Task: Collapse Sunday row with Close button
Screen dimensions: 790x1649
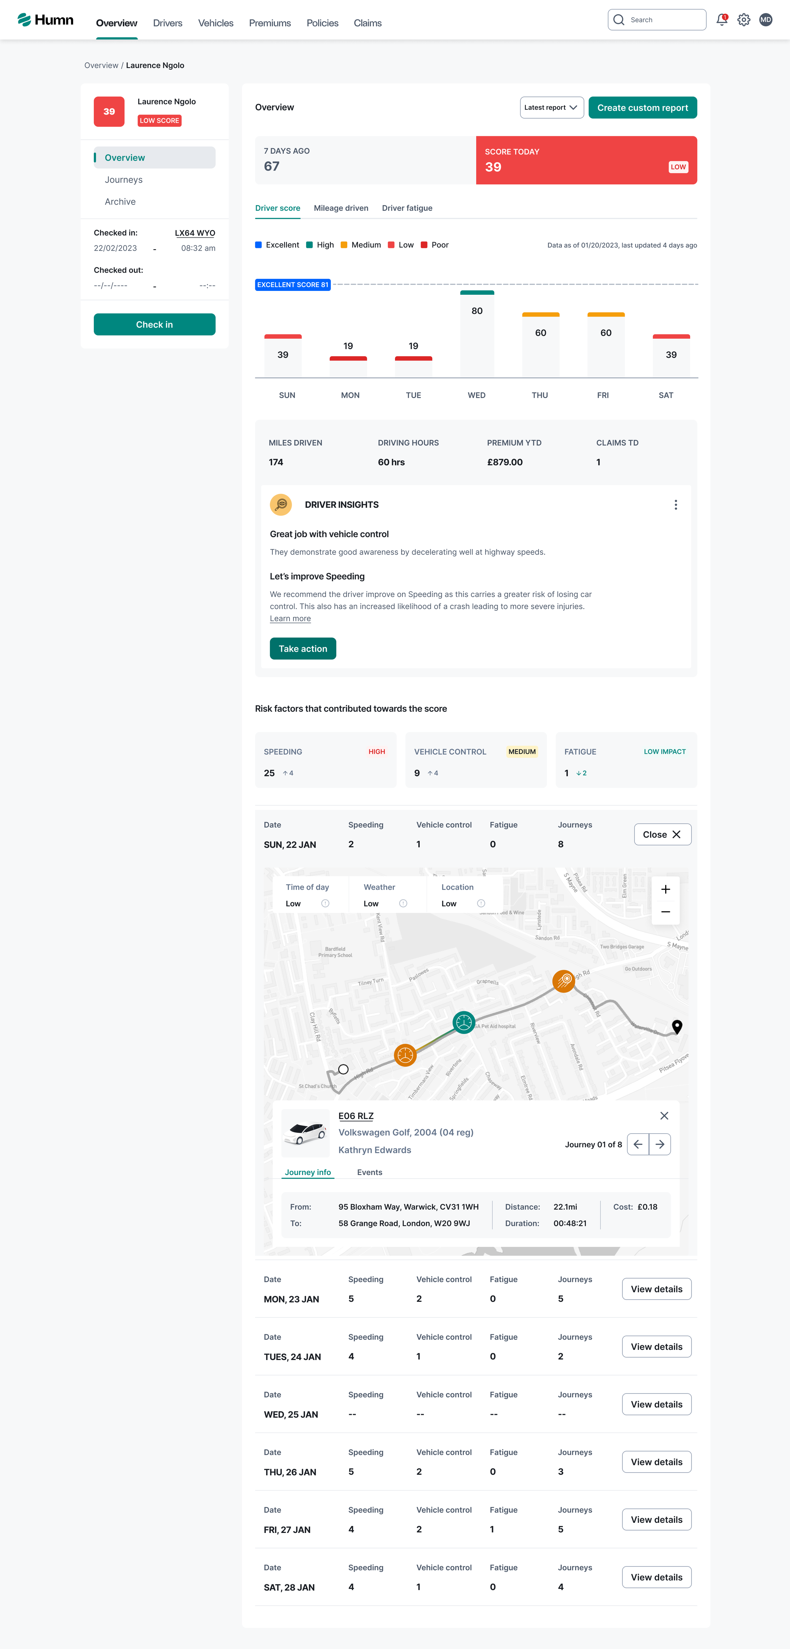Action: click(x=662, y=835)
